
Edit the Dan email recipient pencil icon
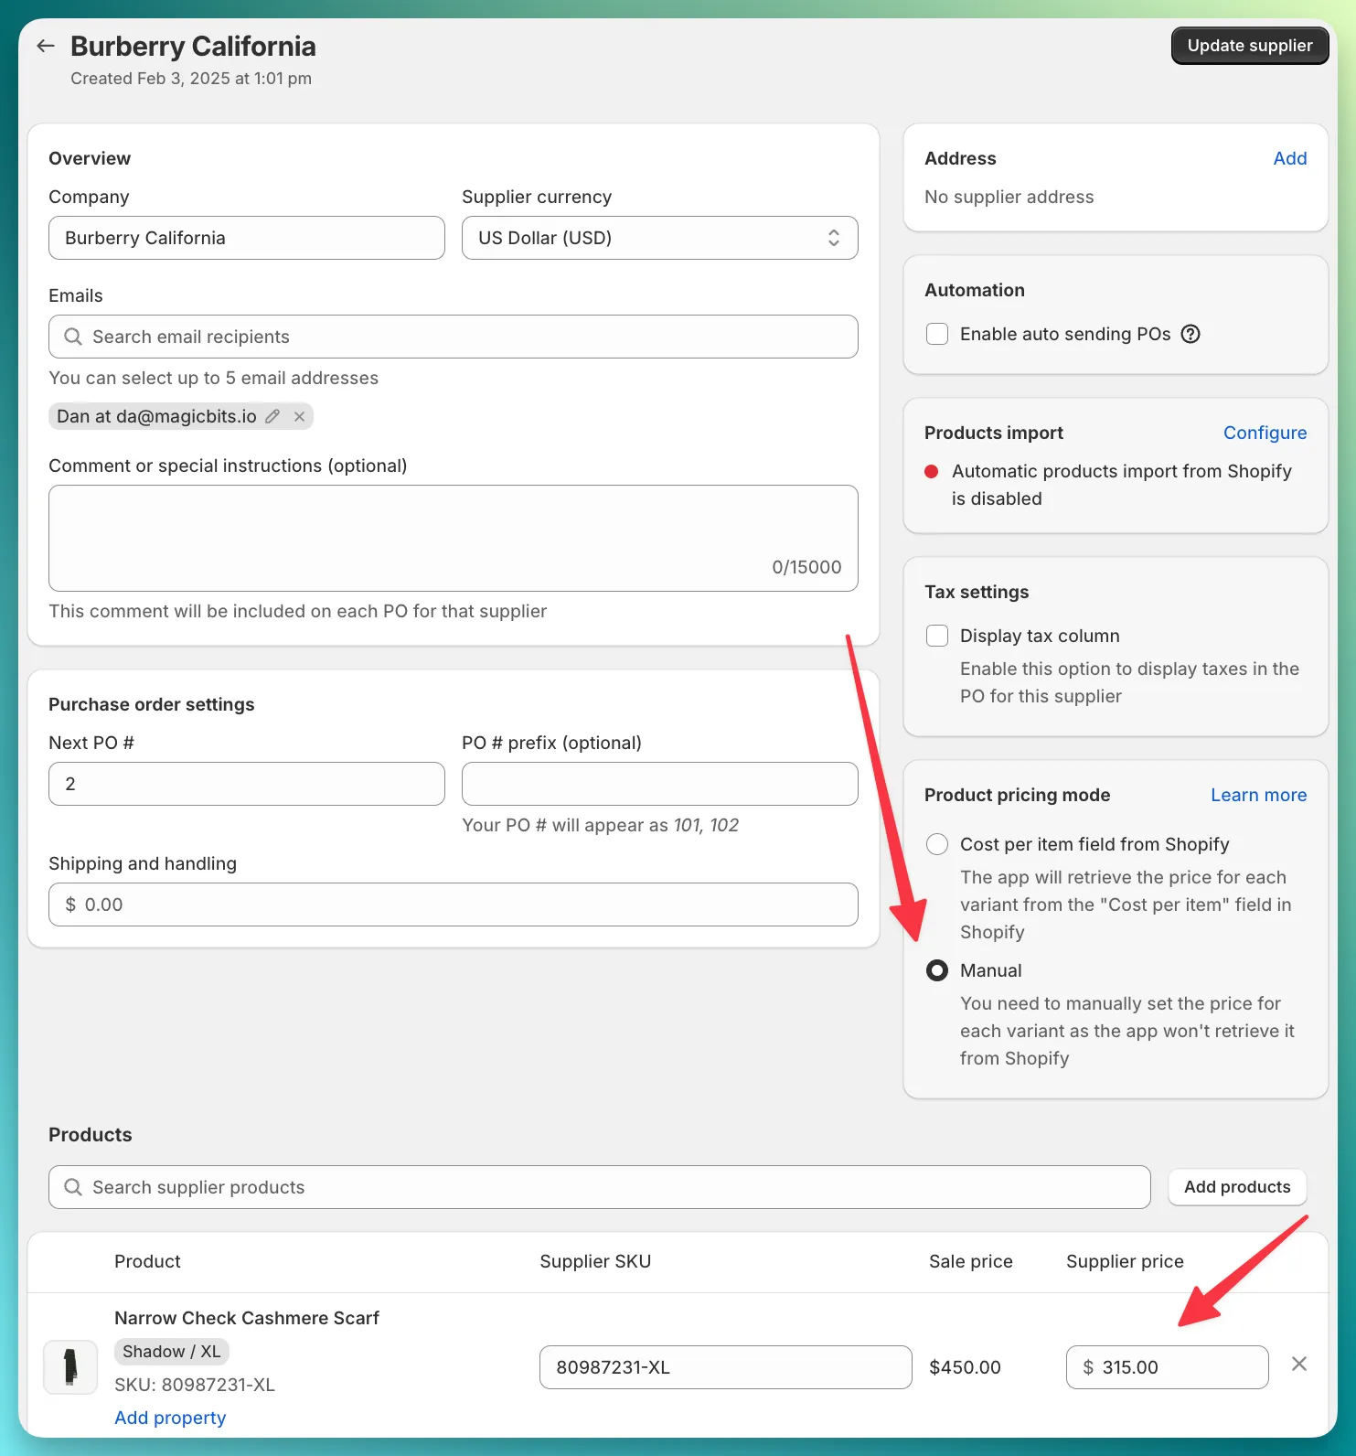tap(272, 416)
